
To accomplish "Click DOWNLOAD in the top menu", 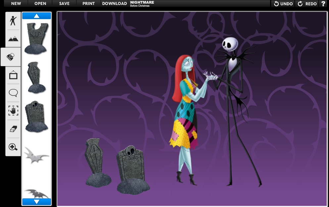I will tap(115, 4).
